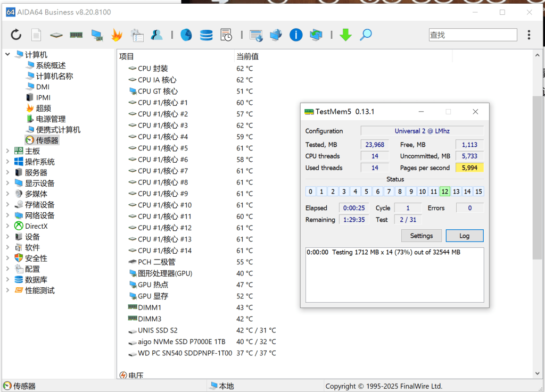
Task: Click the magnifier search icon
Action: [366, 35]
